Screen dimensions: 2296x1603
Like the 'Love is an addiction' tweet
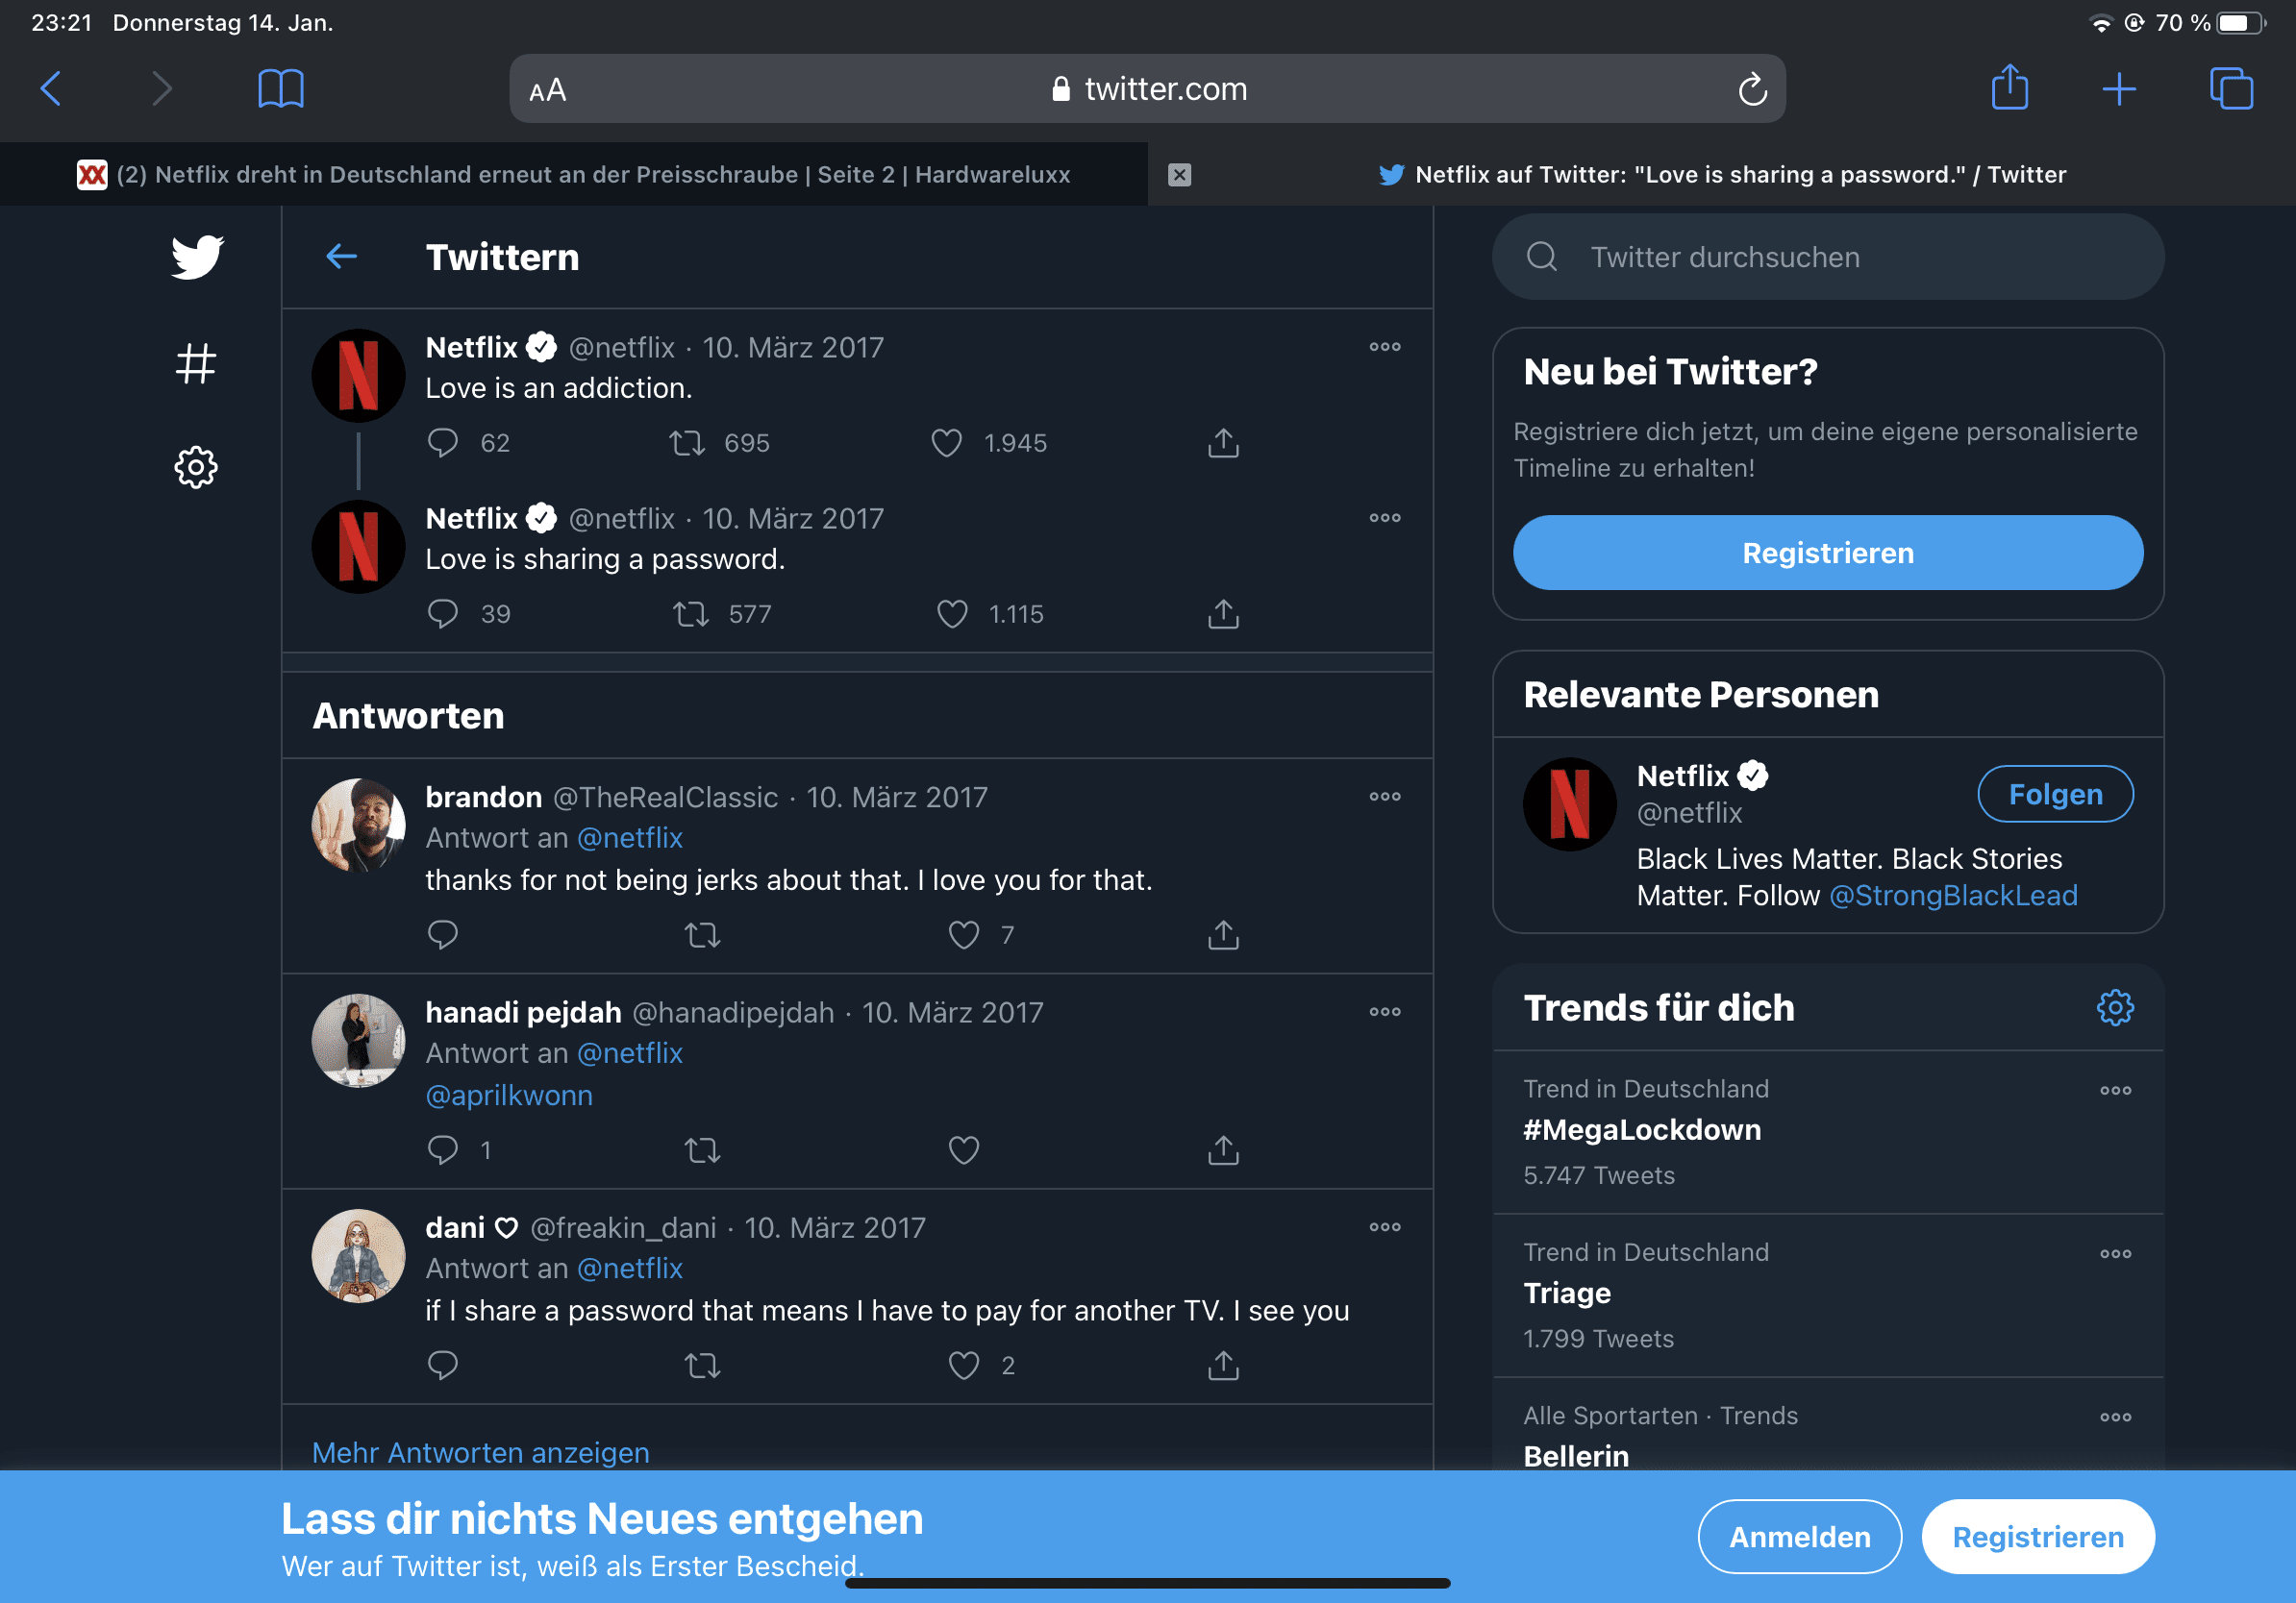(x=946, y=443)
